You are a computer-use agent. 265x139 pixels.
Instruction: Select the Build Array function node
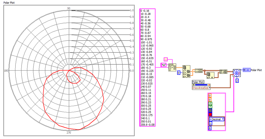point(223,72)
